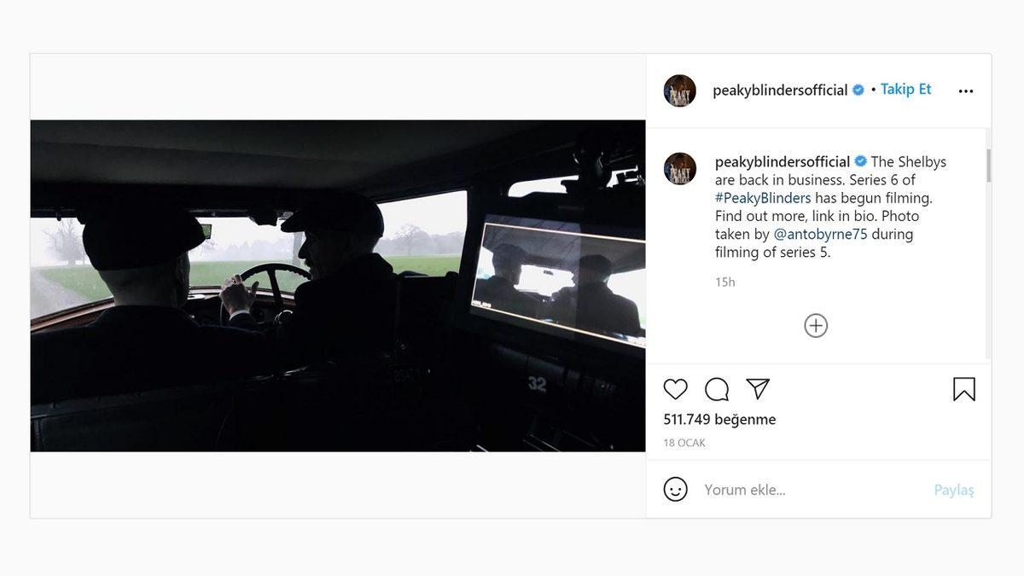The width and height of the screenshot is (1024, 576).
Task: Open comments via speech bubble icon
Action: pos(717,389)
